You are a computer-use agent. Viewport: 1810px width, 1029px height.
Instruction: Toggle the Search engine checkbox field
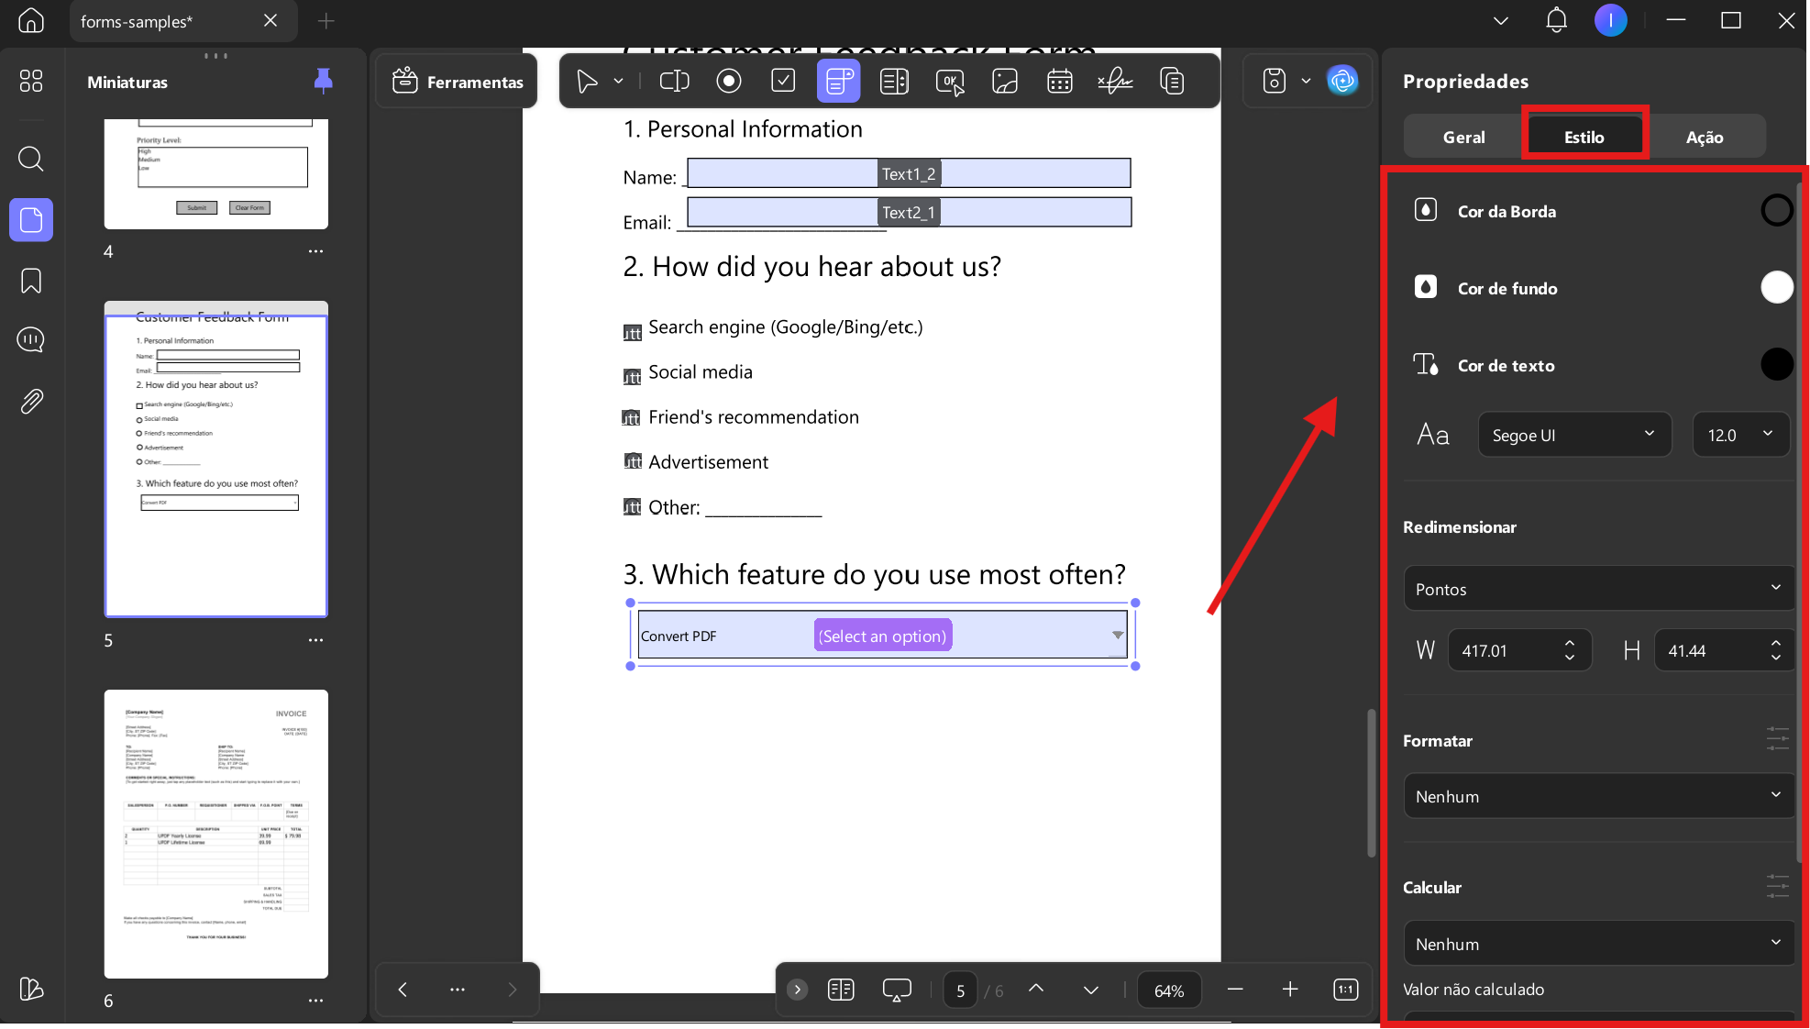click(x=632, y=331)
